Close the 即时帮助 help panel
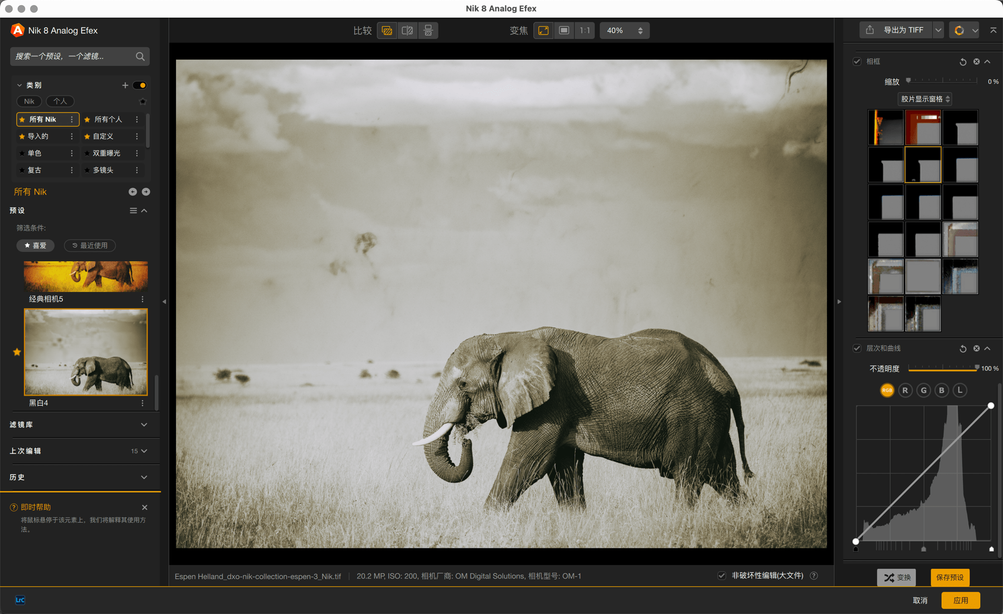The width and height of the screenshot is (1003, 614). pos(145,508)
